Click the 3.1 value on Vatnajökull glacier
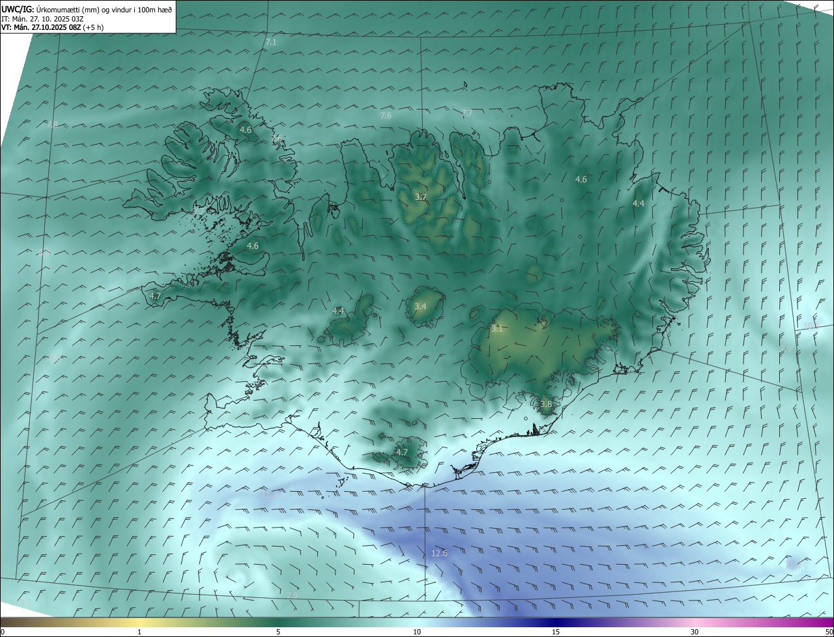This screenshot has width=834, height=637. click(x=497, y=329)
